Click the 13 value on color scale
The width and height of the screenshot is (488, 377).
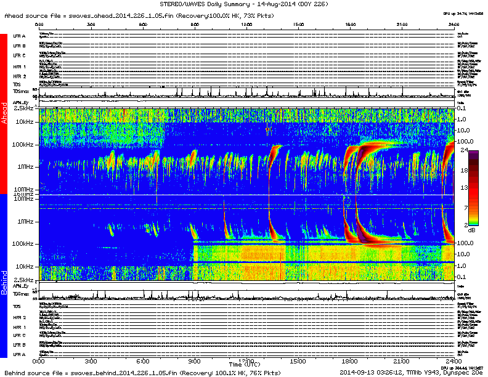coord(464,187)
